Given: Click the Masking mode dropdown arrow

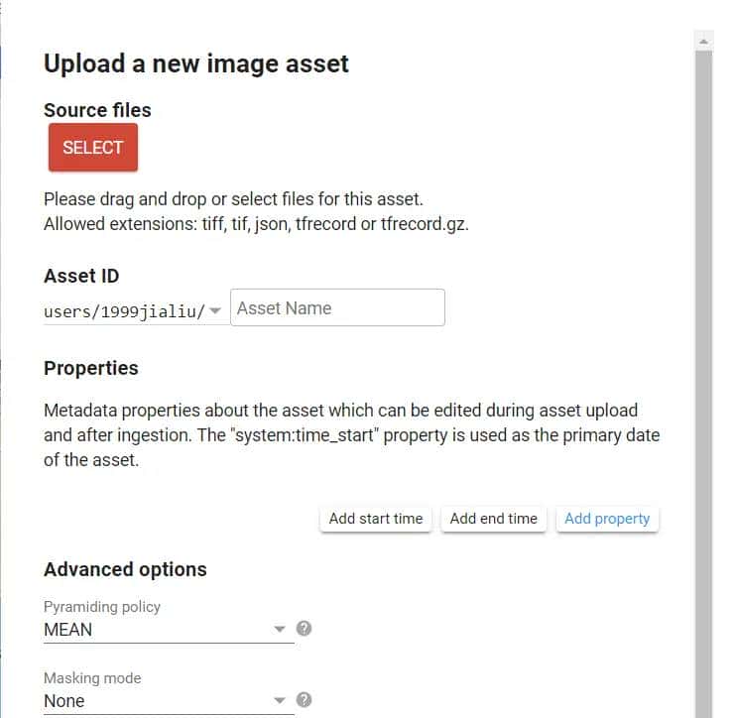Looking at the screenshot, I should point(280,700).
